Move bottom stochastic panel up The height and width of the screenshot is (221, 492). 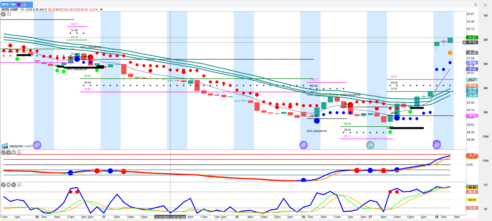14,185
